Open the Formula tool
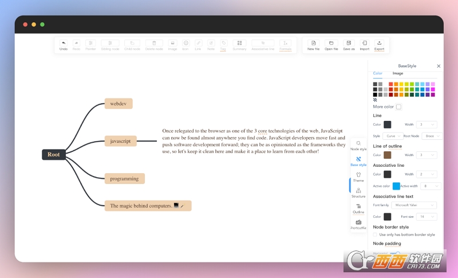Screen dimensions: 458x278 pyautogui.click(x=285, y=43)
